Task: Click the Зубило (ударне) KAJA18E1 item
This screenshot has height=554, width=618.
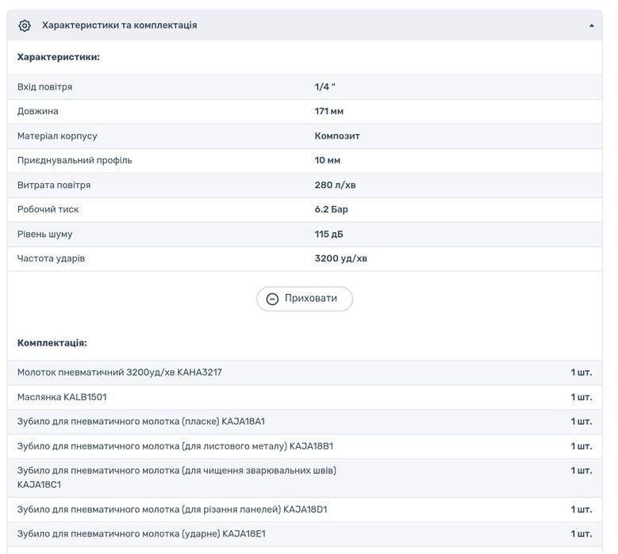Action: tap(141, 533)
